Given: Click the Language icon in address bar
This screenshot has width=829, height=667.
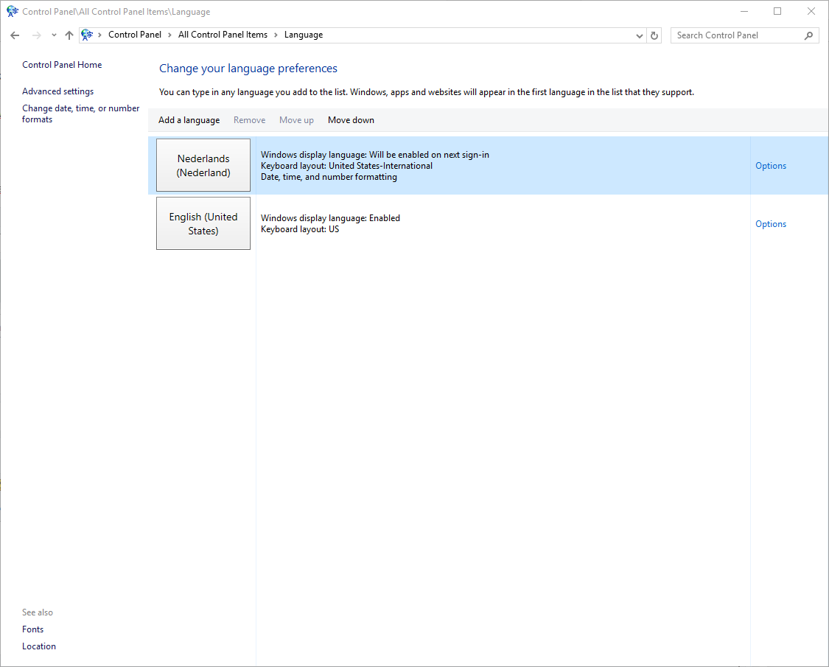Looking at the screenshot, I should click(x=88, y=35).
